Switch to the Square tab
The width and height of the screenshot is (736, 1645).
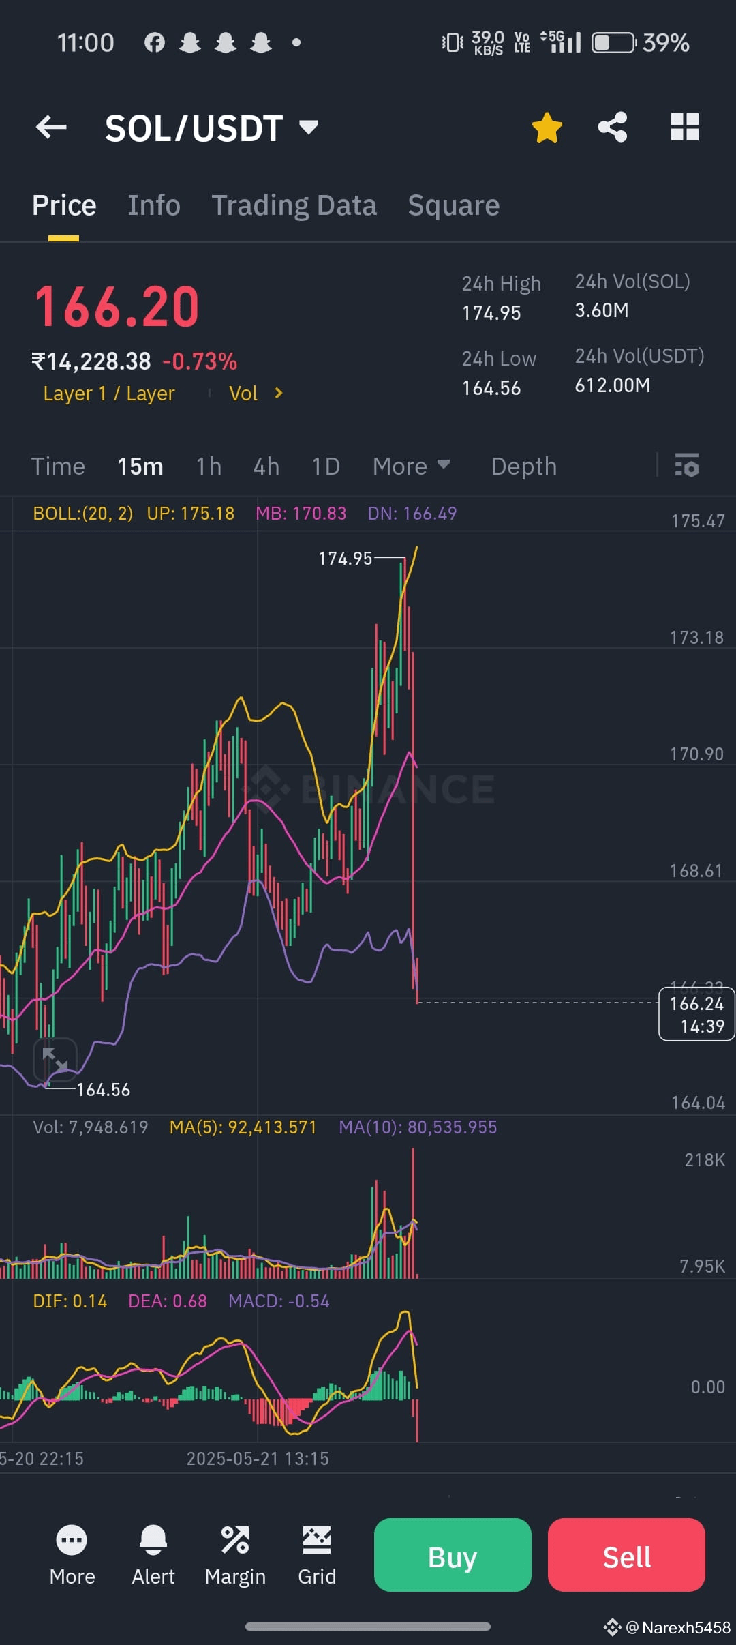[x=453, y=205]
